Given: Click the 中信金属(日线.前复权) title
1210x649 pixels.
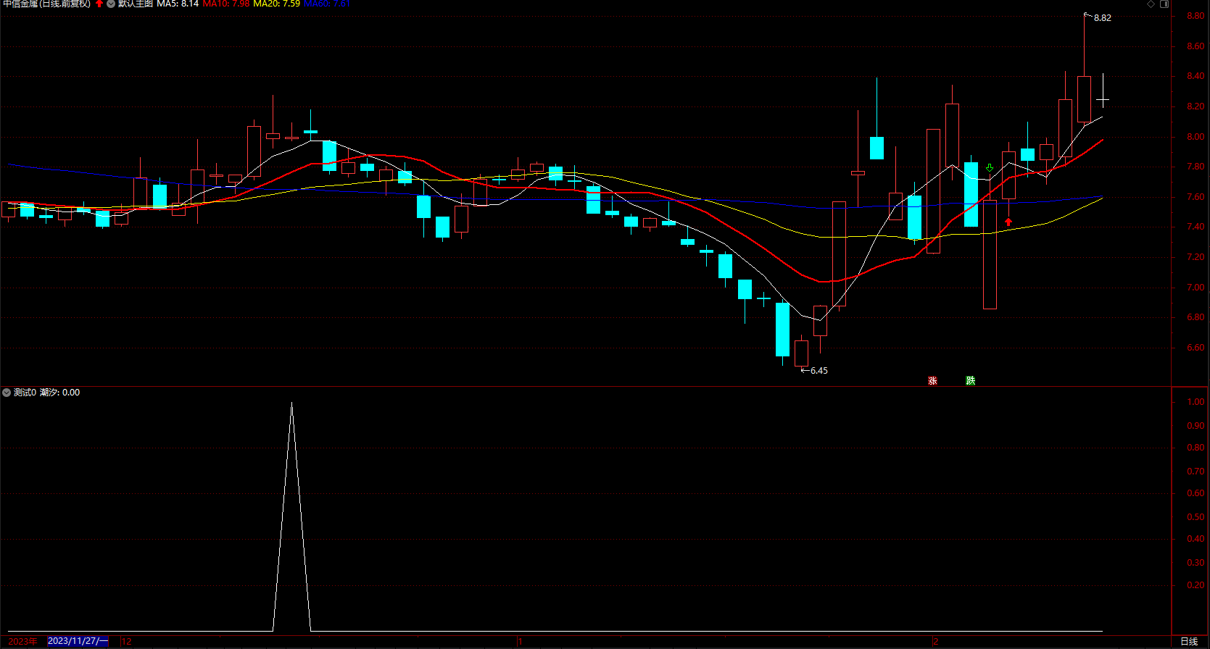Looking at the screenshot, I should [47, 4].
